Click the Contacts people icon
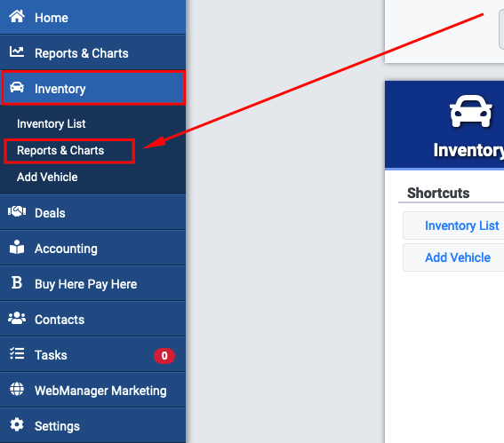 coord(17,318)
